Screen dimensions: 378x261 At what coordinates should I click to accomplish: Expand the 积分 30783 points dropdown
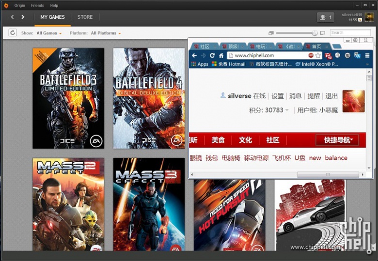(287, 110)
